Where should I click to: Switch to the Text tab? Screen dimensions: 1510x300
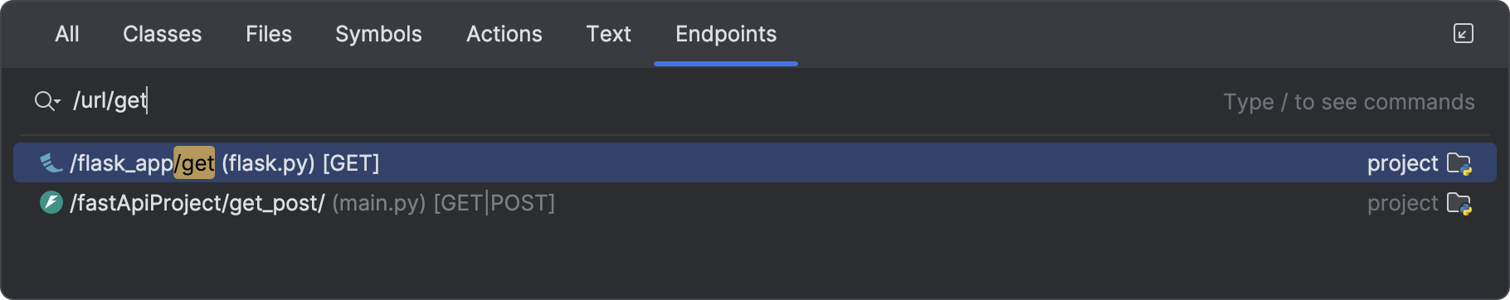click(609, 34)
